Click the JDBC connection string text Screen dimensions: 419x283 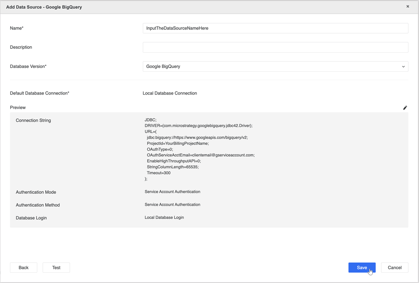tap(199, 149)
